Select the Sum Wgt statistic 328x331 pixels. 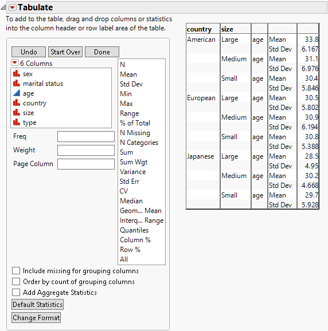134,162
